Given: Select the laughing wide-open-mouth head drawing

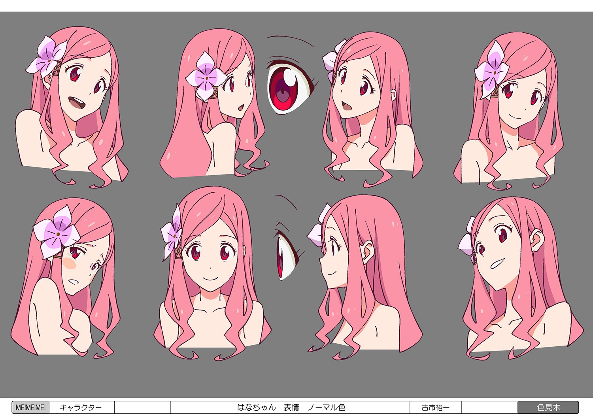Looking at the screenshot, I should tap(71, 107).
